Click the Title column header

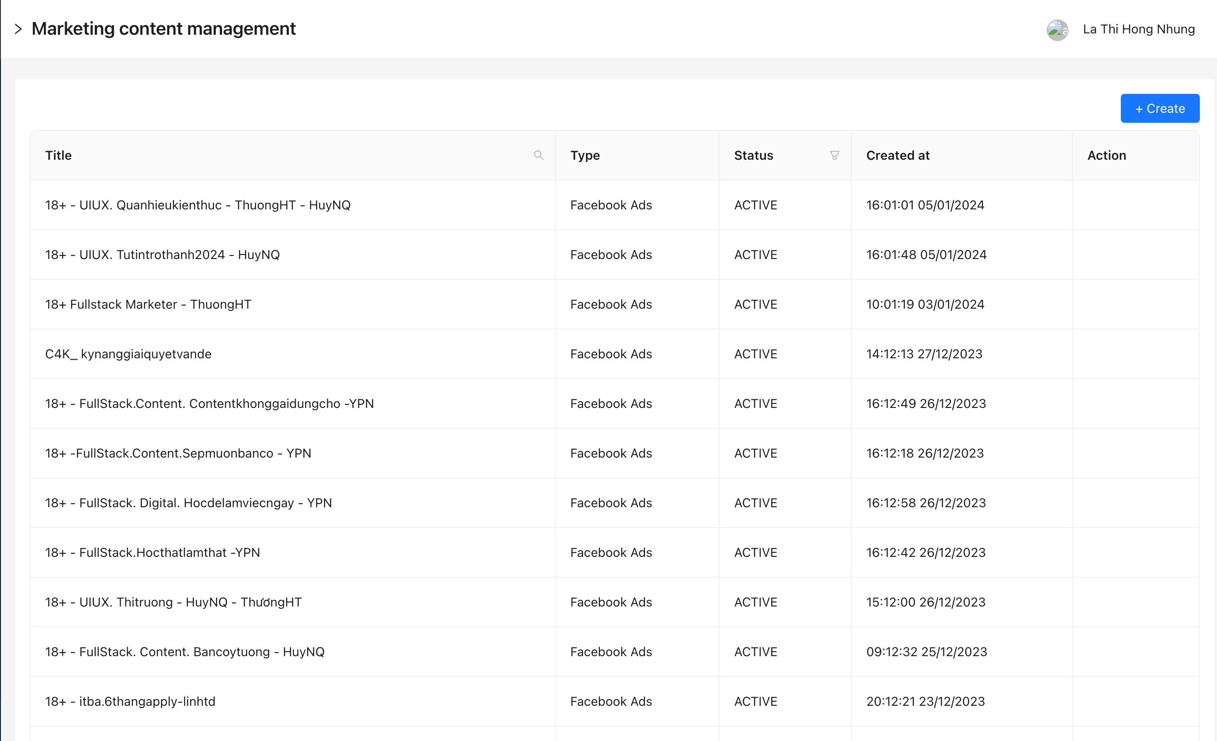click(59, 156)
